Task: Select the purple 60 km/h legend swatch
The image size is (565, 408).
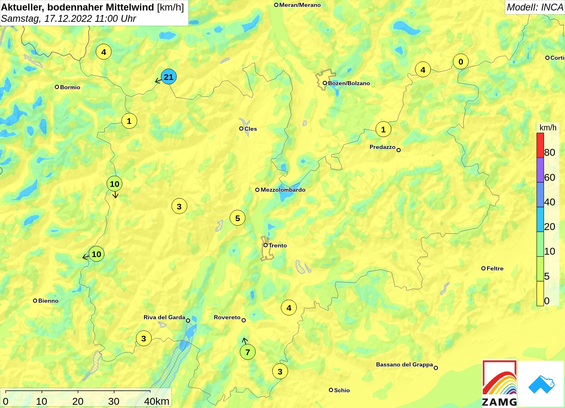Action: [x=540, y=170]
